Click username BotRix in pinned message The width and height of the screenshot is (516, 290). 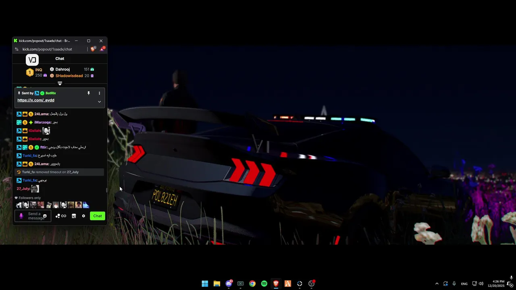point(50,93)
